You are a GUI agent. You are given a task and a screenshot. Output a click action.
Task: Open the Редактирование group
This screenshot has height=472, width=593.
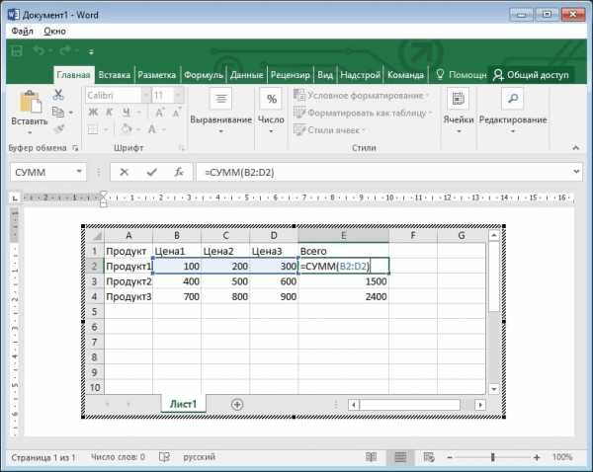[x=513, y=112]
